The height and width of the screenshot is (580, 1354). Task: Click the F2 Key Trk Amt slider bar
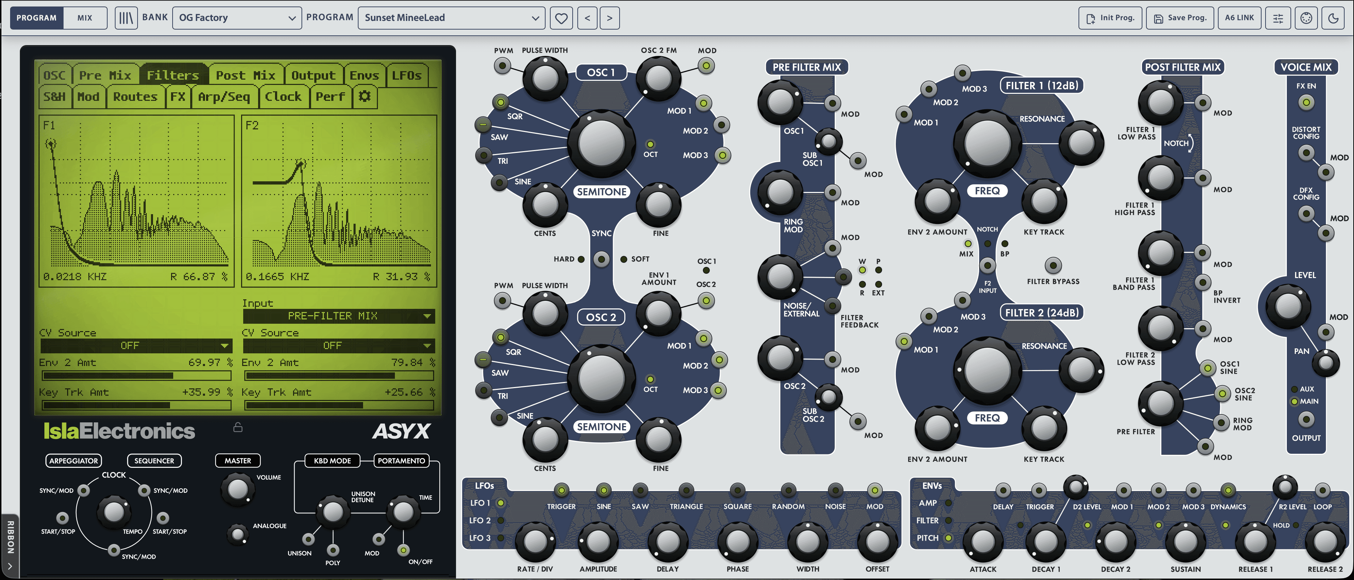tap(339, 405)
